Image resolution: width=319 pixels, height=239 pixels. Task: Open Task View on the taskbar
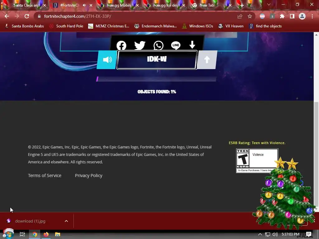[22, 234]
